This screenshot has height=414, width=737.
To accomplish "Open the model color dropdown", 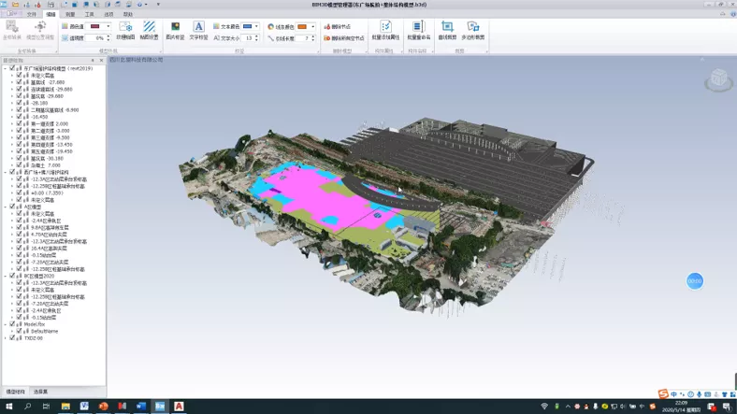I will coord(108,26).
